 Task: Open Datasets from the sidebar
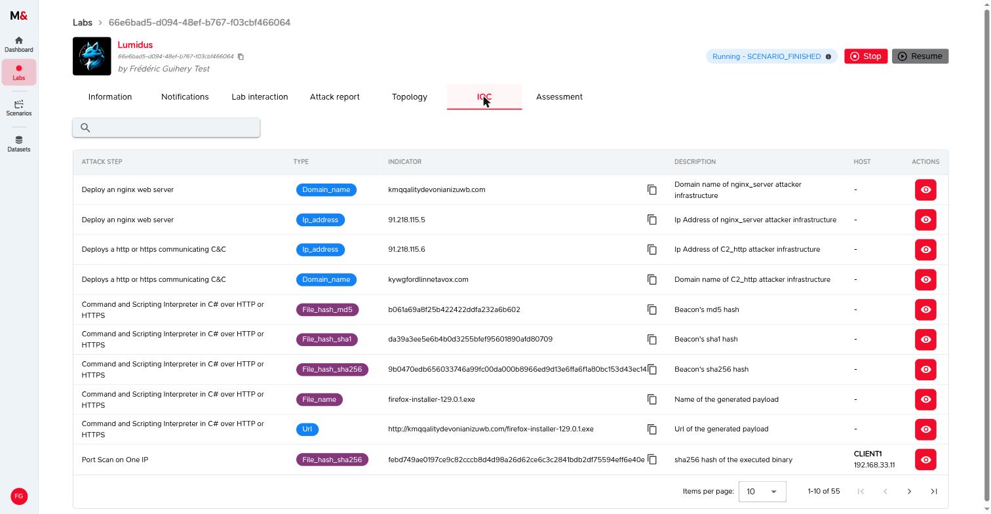(18, 144)
